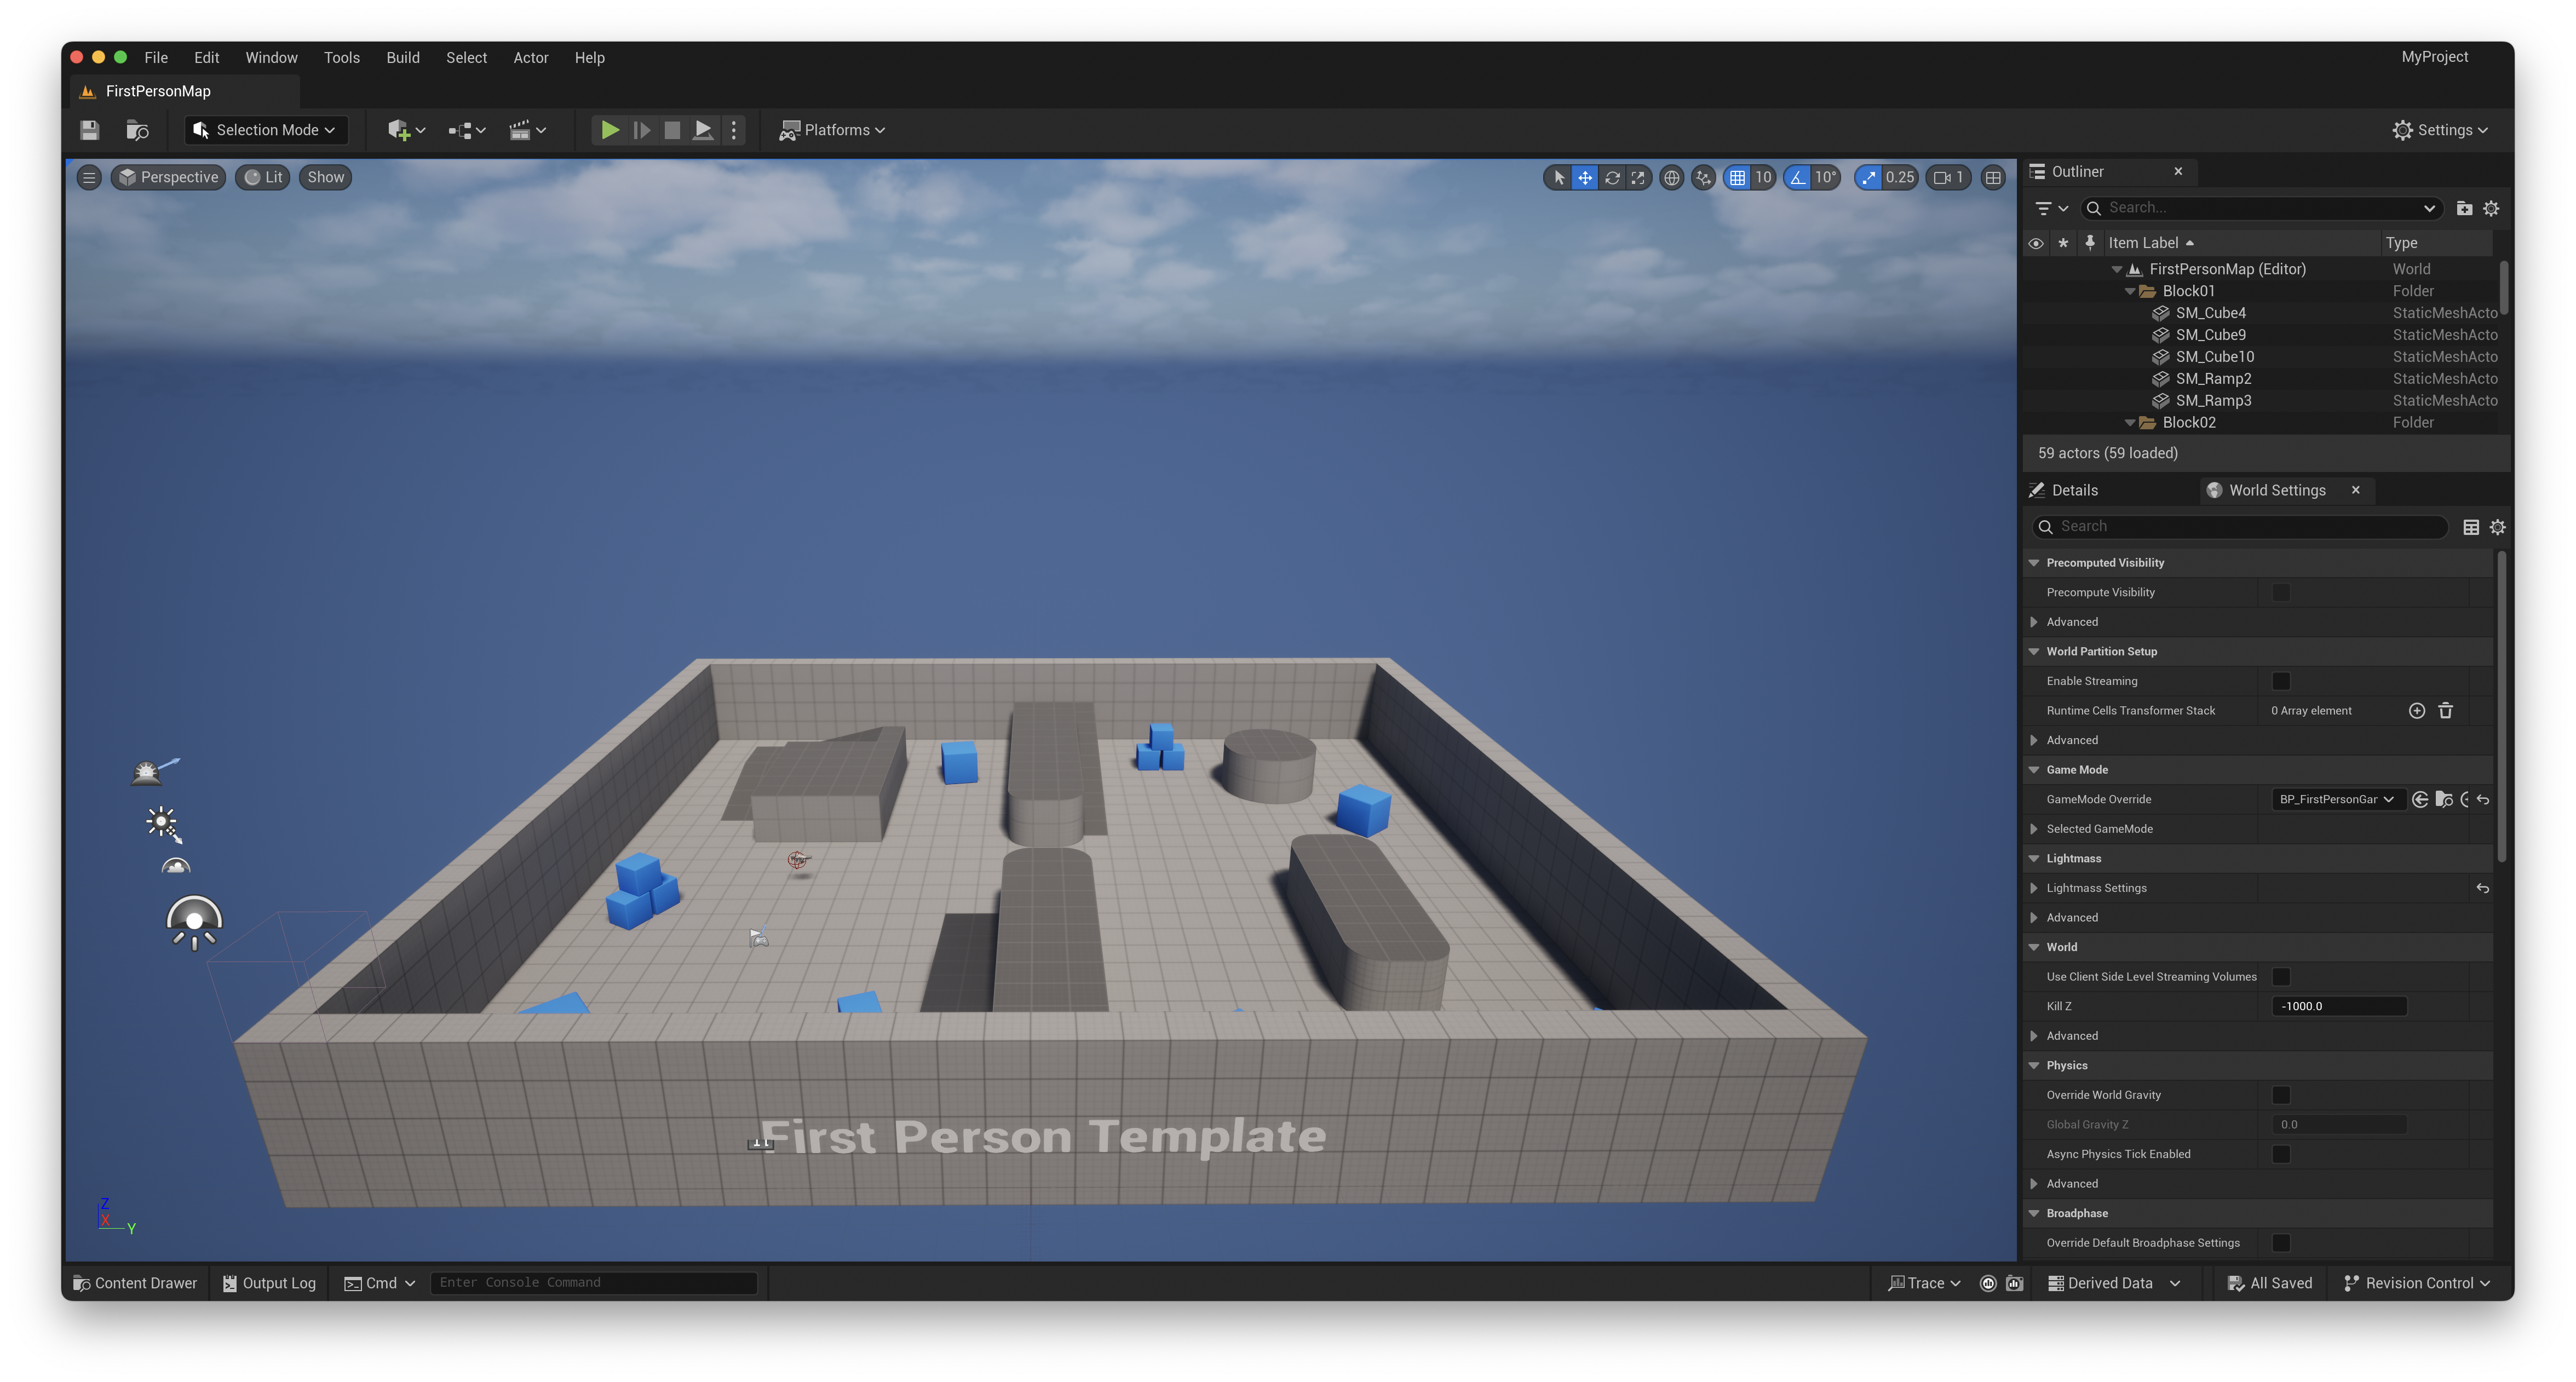Enable Streaming checkbox in World Partition Setup
Viewport: 2576px width, 1382px height.
2281,681
